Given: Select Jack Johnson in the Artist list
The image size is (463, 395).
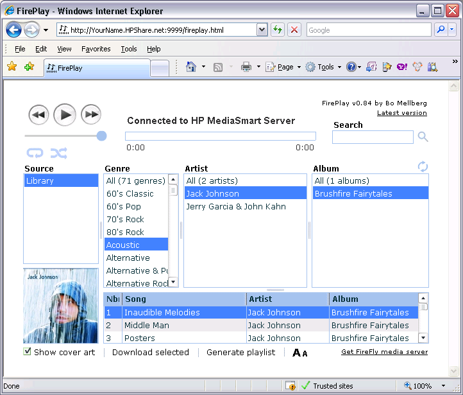Looking at the screenshot, I should [x=245, y=194].
